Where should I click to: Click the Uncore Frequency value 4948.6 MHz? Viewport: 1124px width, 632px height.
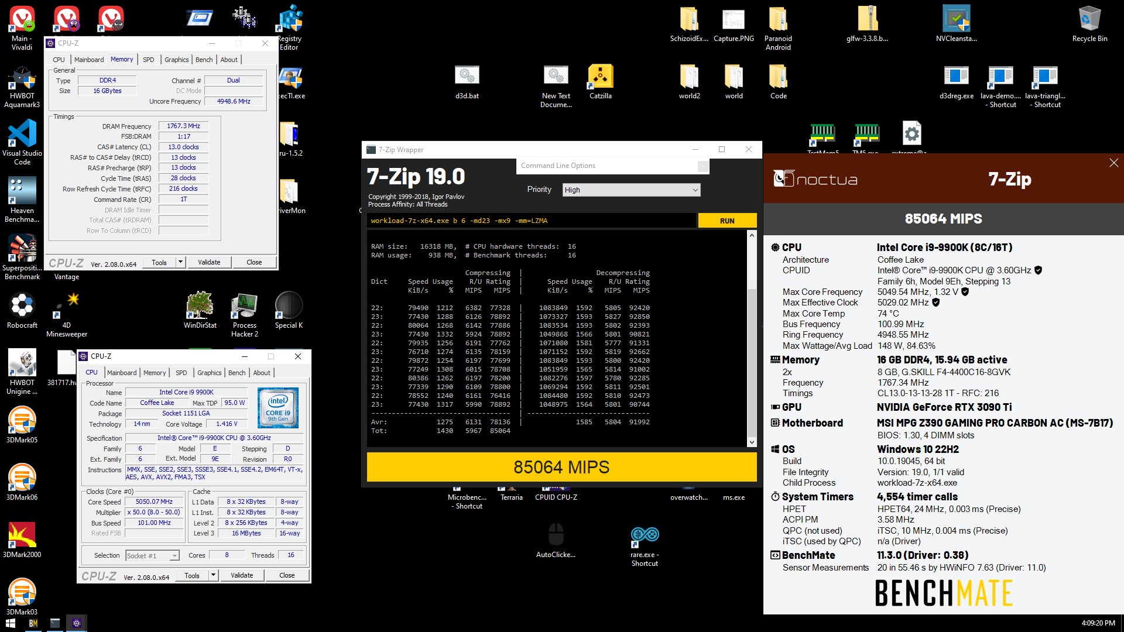234,101
